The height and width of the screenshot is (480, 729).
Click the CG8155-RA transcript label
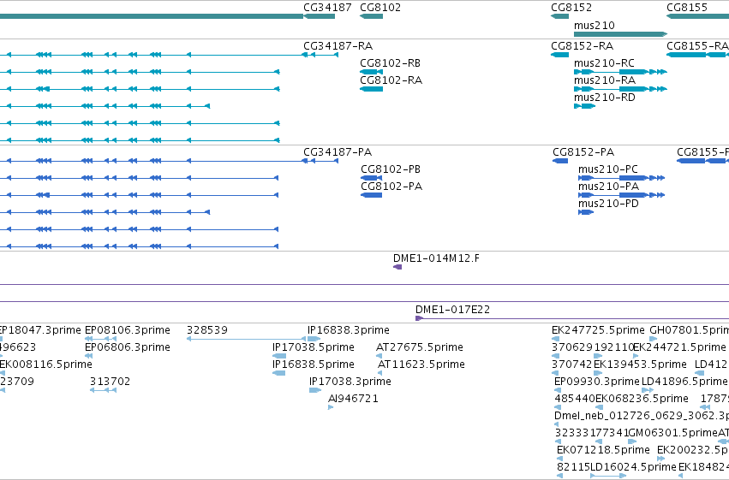point(697,46)
